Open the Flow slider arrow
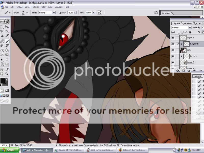This screenshot has width=204, height=153. click(x=94, y=12)
